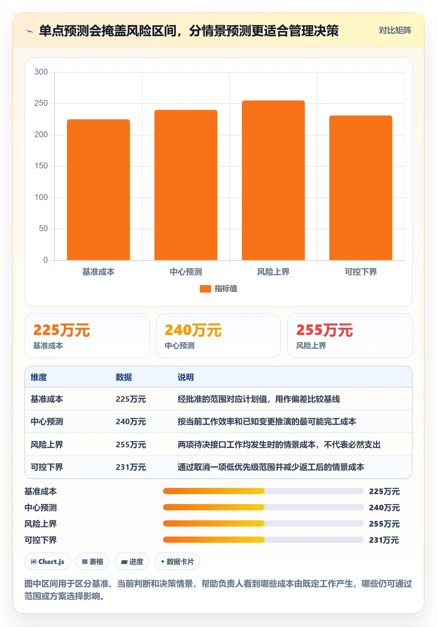Image resolution: width=437 pixels, height=627 pixels.
Task: Select the 231万元 cell in the table
Action: point(131,467)
